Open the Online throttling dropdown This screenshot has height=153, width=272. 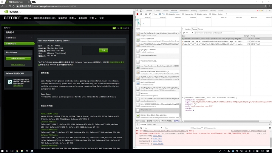click(222, 14)
